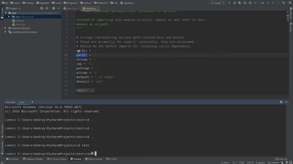Click the Git rollback arrow icon
The image size is (293, 164).
[x=283, y=3]
